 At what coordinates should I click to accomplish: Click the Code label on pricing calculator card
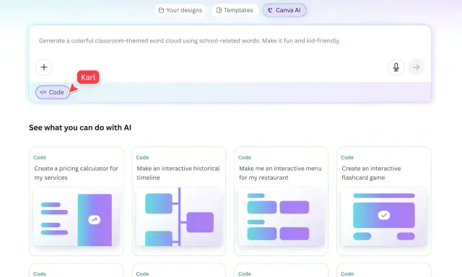click(x=40, y=157)
